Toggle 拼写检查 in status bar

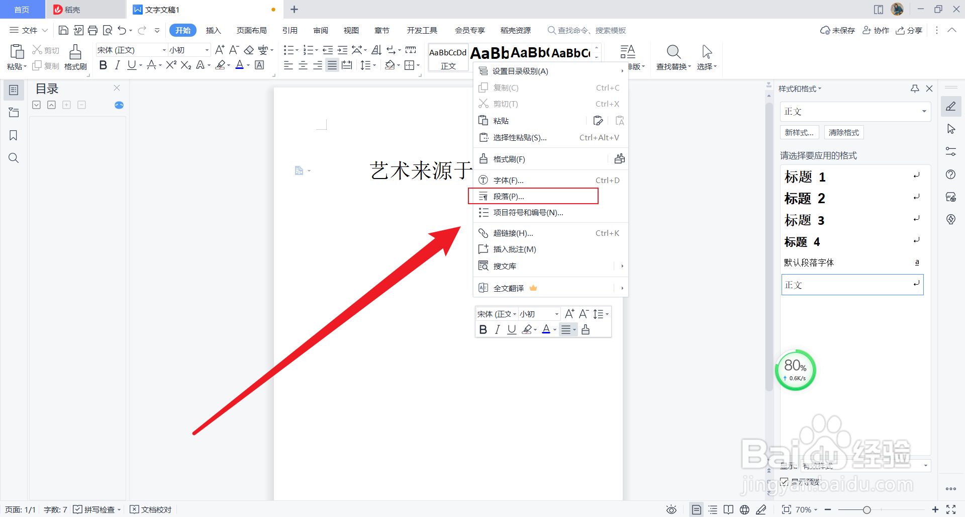[x=96, y=509]
